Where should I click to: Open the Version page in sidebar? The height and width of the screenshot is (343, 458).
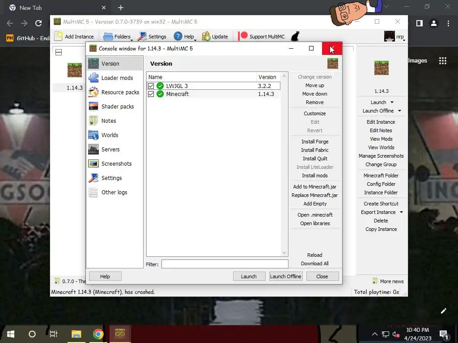[115, 63]
